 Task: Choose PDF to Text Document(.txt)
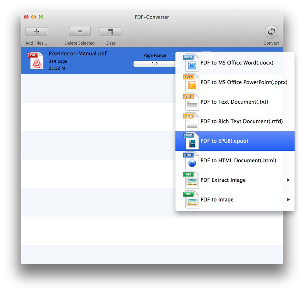[234, 102]
